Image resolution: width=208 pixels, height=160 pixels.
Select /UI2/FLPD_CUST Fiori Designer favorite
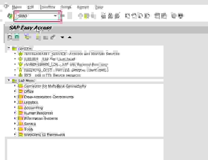66,70
